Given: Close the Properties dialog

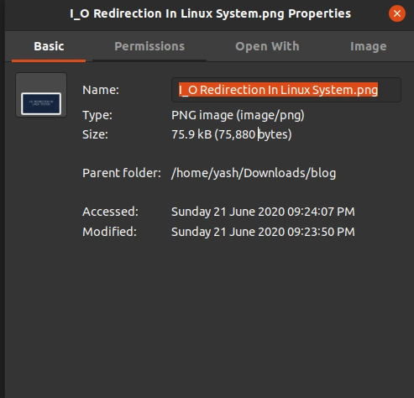Looking at the screenshot, I should point(396,13).
